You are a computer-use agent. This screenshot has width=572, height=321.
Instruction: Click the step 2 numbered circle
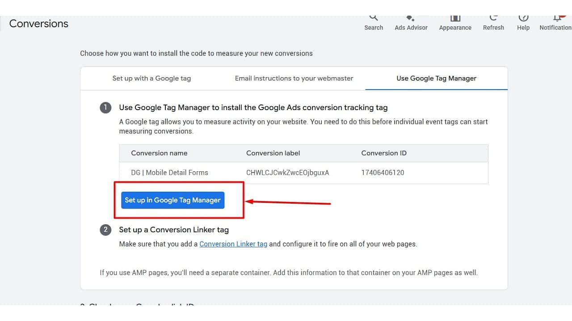click(105, 230)
